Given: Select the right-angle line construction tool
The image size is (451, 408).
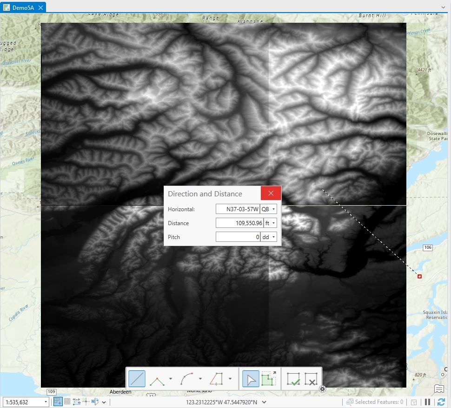Looking at the screenshot, I should [157, 381].
